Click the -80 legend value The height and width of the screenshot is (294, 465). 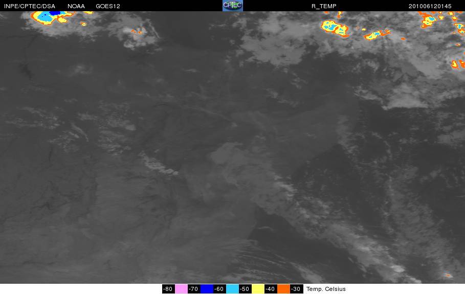click(168, 289)
